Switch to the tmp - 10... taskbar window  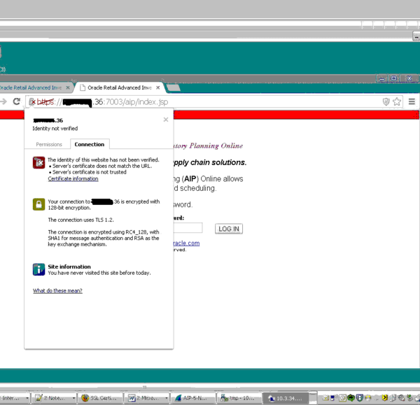coord(238,398)
